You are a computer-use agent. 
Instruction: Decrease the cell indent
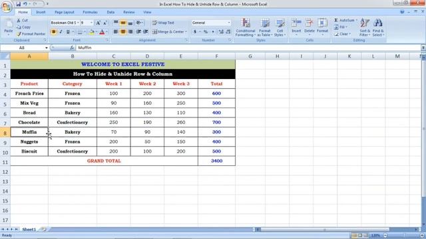[138, 32]
